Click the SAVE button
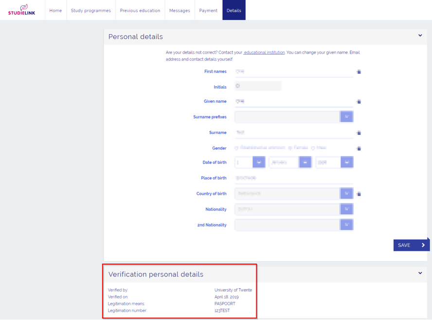Image resolution: width=432 pixels, height=320 pixels. pyautogui.click(x=412, y=245)
